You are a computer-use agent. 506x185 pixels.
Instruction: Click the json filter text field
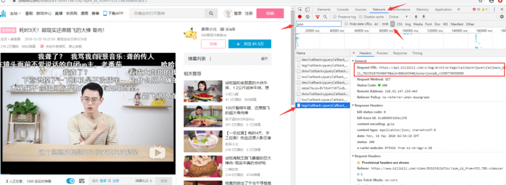[x=319, y=24]
